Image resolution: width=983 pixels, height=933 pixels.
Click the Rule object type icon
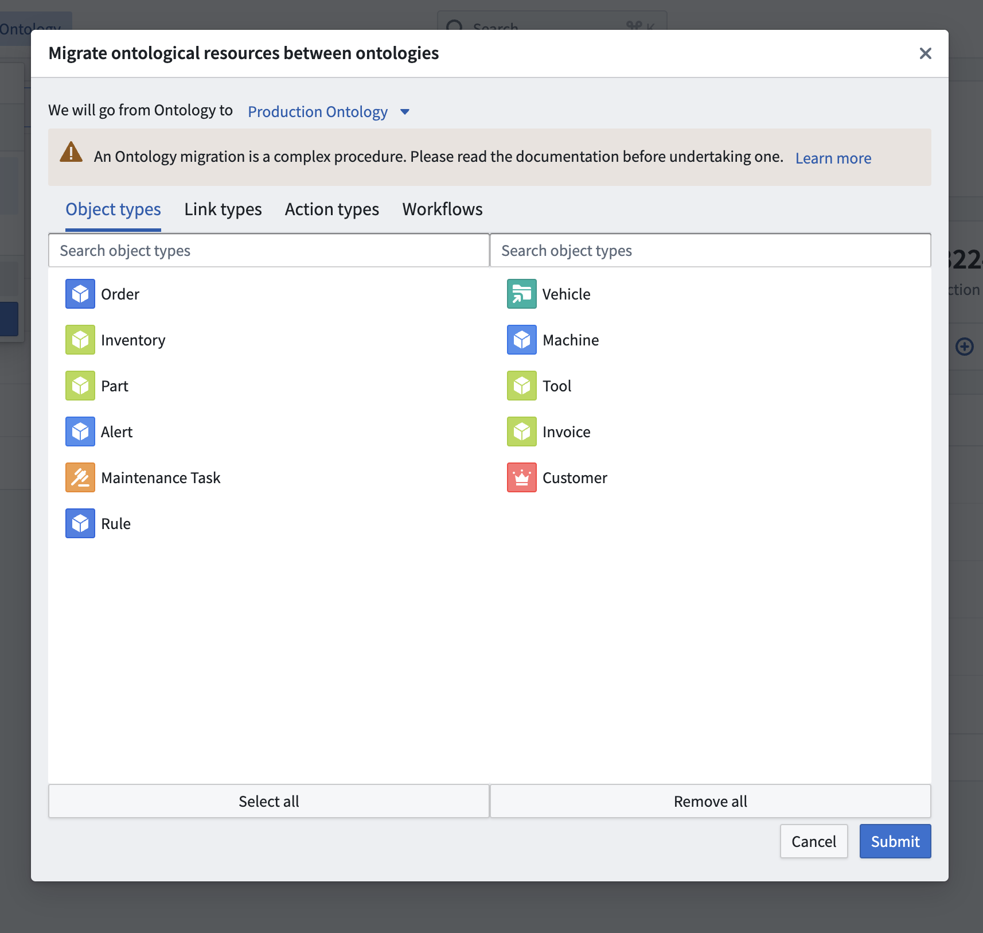80,523
